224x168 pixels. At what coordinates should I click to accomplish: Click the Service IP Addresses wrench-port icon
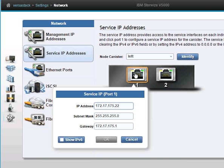[34, 53]
